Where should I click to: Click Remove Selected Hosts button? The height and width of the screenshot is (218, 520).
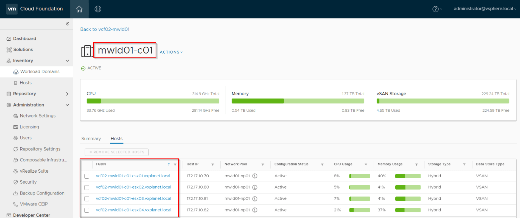click(x=117, y=152)
